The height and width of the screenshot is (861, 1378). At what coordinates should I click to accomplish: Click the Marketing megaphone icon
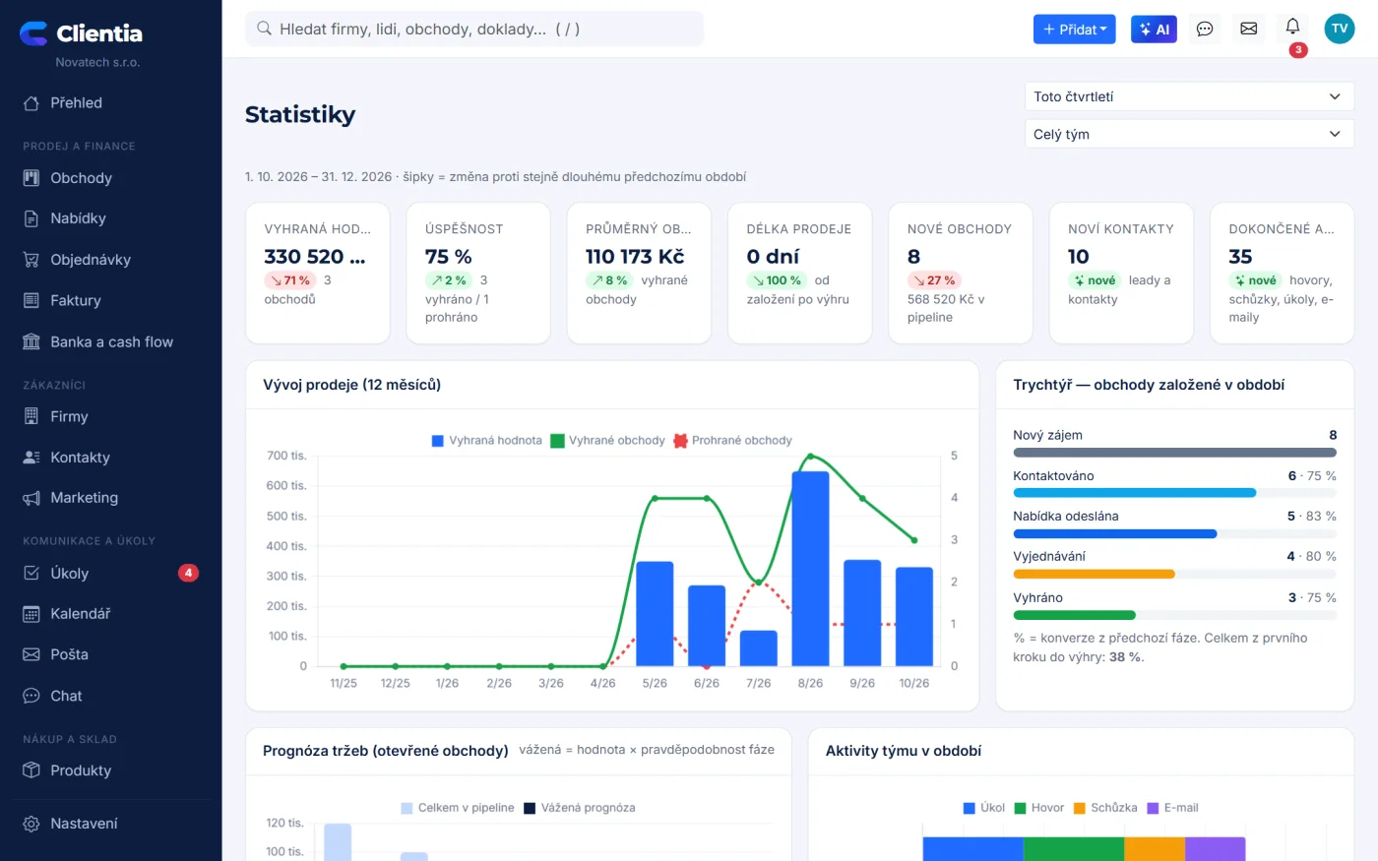[x=31, y=498]
